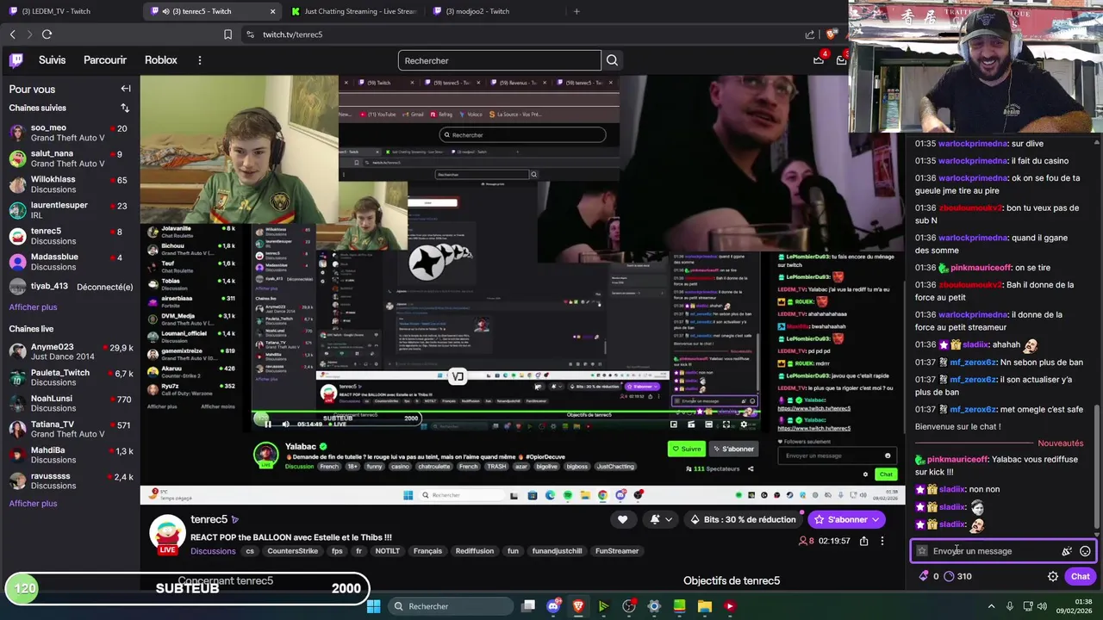Show hidden tray icons chevron
This screenshot has height=620, width=1103.
coord(991,606)
